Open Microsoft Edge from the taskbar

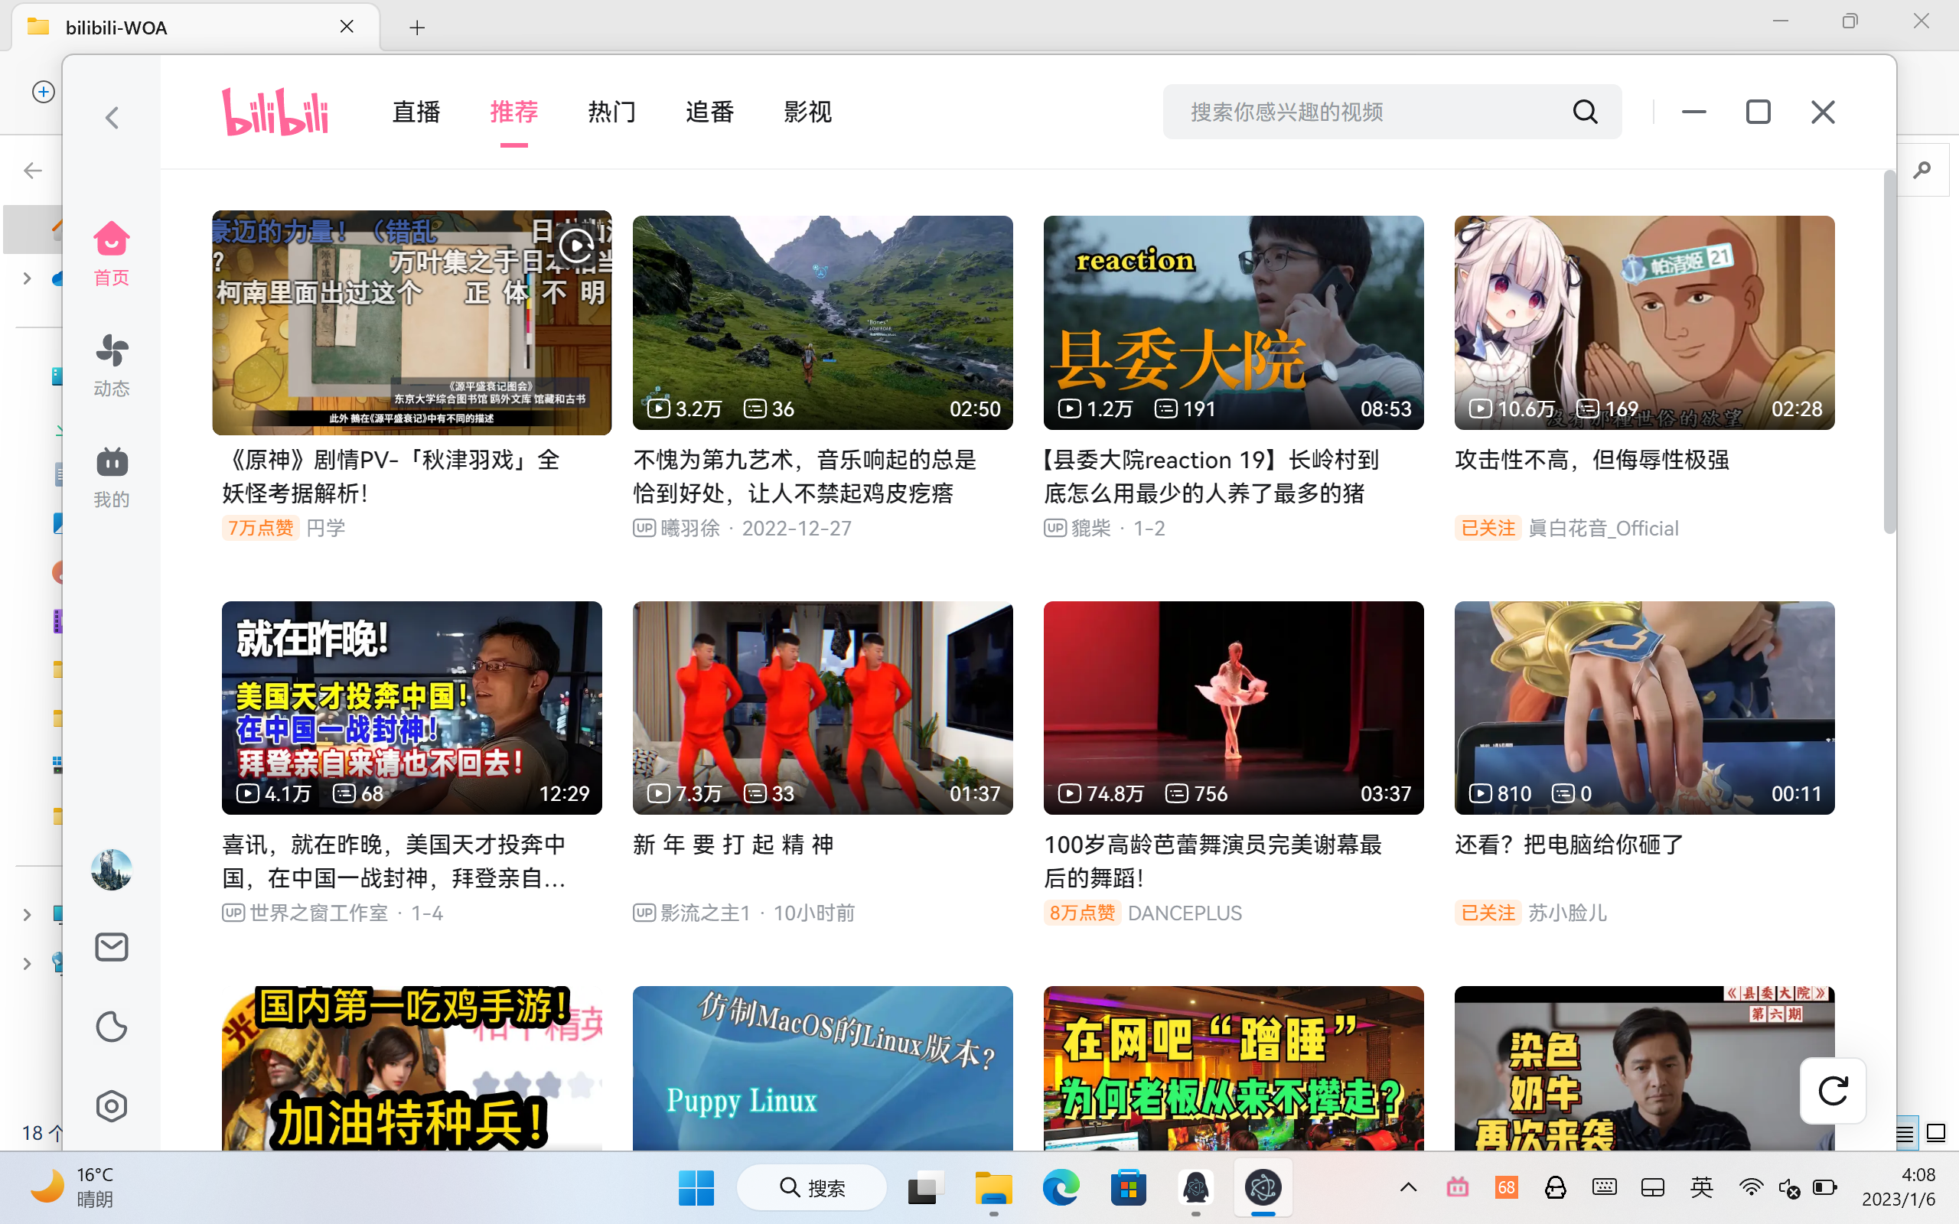tap(1061, 1187)
